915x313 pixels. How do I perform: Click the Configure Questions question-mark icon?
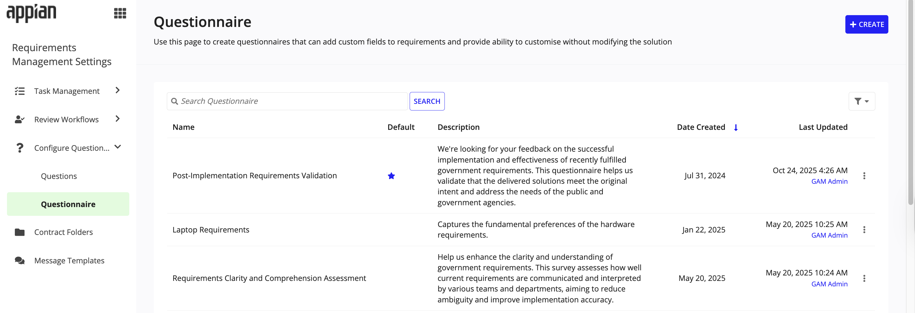coord(20,148)
